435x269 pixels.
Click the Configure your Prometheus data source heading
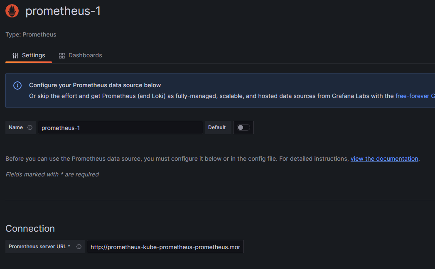(95, 85)
